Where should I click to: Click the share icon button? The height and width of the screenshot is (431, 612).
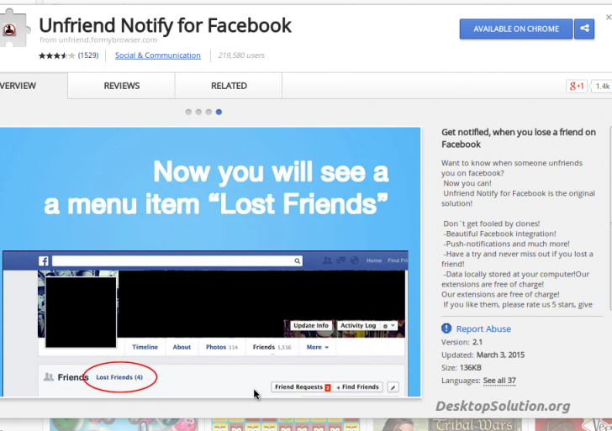[x=584, y=29]
